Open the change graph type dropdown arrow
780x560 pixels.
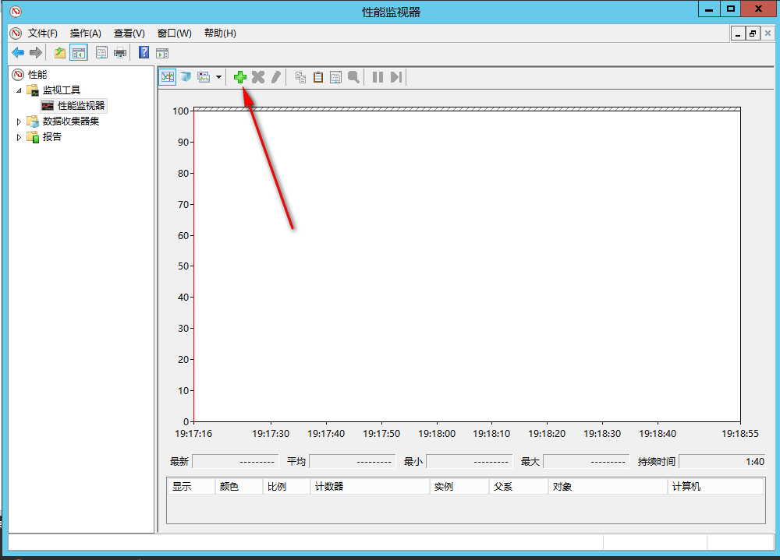[218, 77]
